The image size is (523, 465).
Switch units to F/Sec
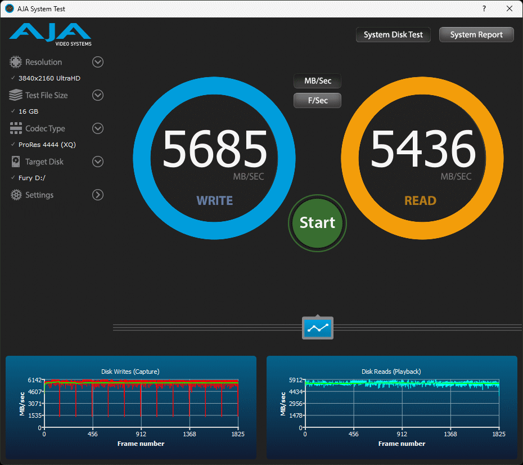pos(318,100)
